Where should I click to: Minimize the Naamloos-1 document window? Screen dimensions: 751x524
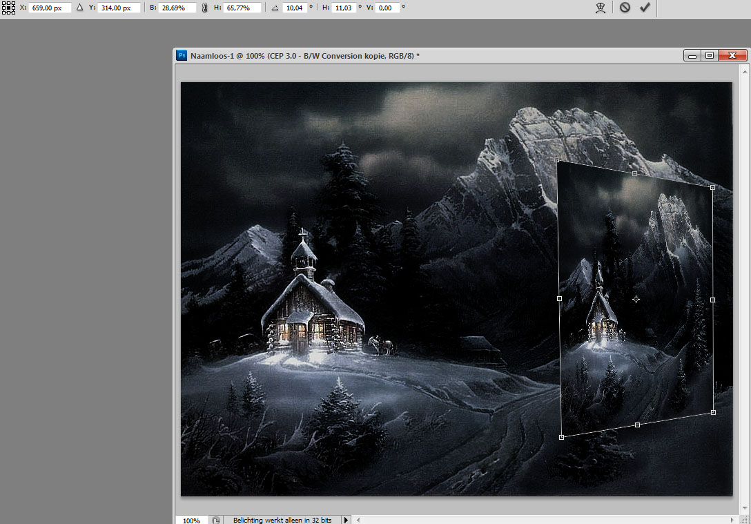click(692, 55)
